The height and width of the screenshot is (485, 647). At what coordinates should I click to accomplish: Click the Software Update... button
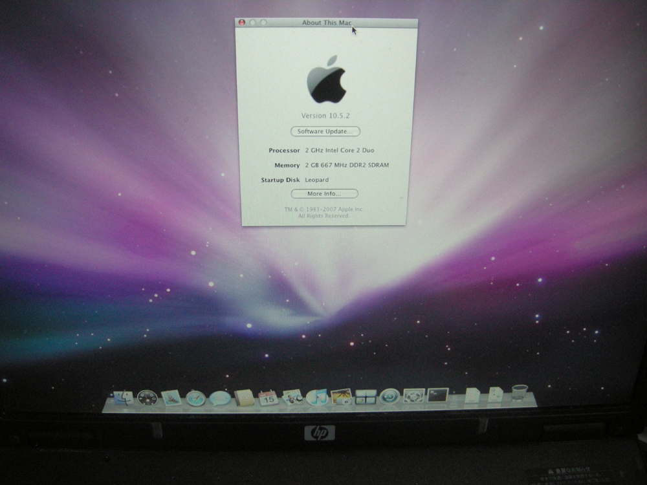pyautogui.click(x=325, y=131)
